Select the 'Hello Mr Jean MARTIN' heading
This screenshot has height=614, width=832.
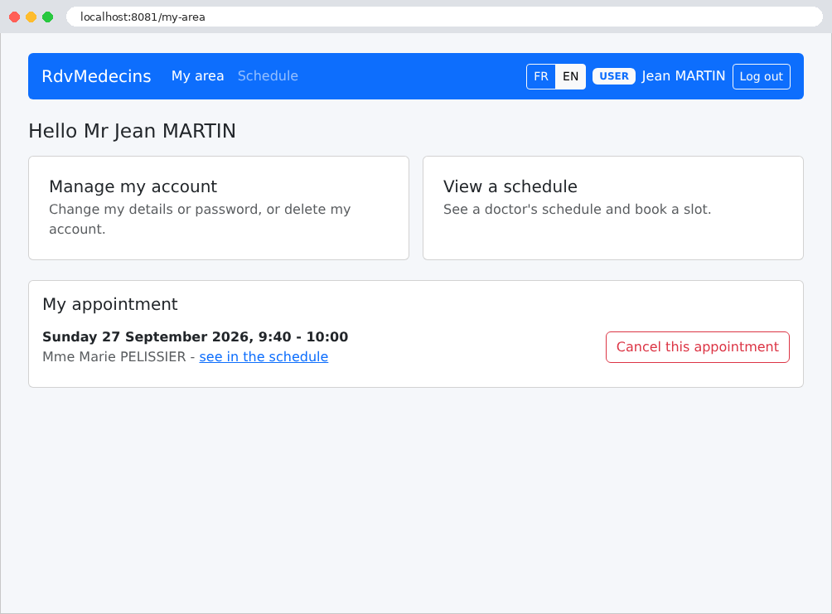[x=132, y=131]
